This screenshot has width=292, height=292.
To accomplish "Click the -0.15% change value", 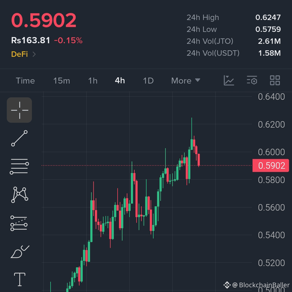I will pos(68,40).
